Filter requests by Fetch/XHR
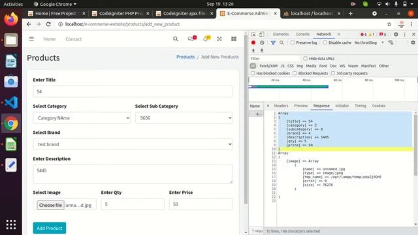The image size is (418, 235). pyautogui.click(x=268, y=66)
